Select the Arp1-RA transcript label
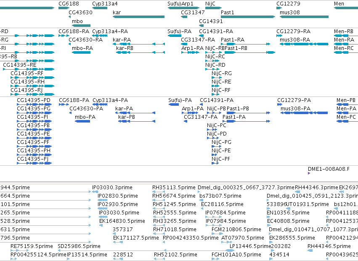The height and width of the screenshot is (261, 358). pos(192,48)
